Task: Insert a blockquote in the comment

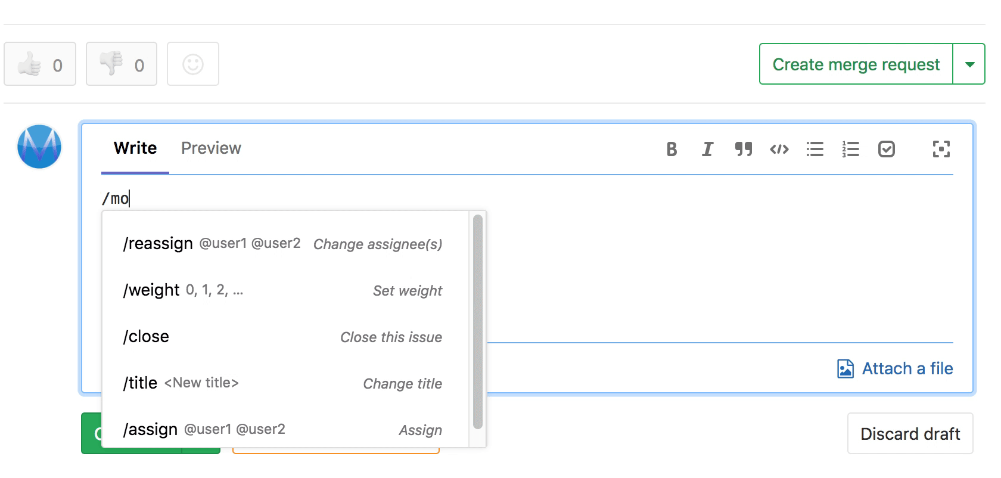Action: point(743,149)
